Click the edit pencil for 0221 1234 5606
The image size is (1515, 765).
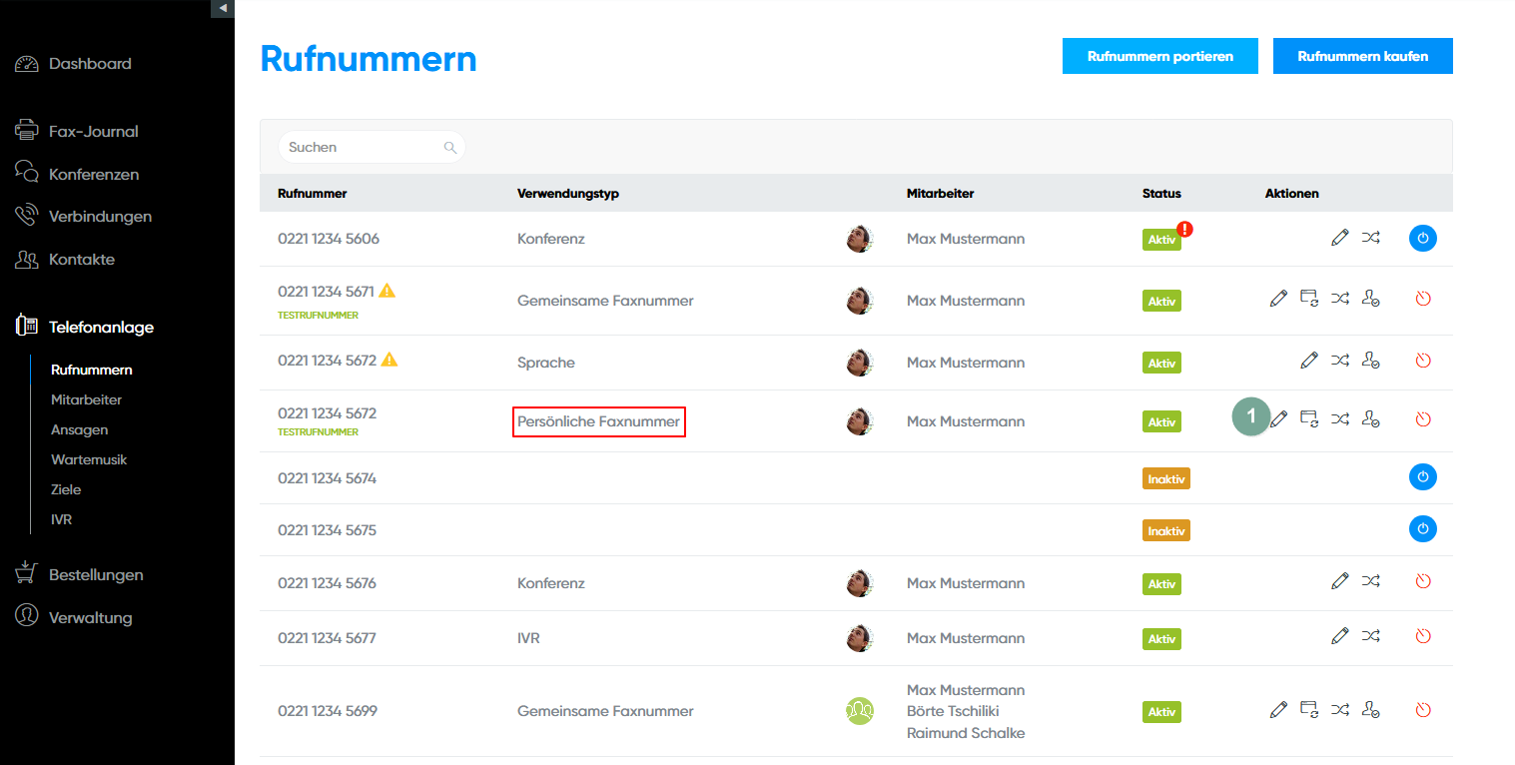coord(1340,238)
